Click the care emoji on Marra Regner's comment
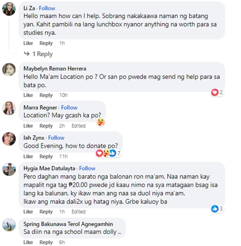The height and width of the screenshot is (246, 241). [101, 122]
